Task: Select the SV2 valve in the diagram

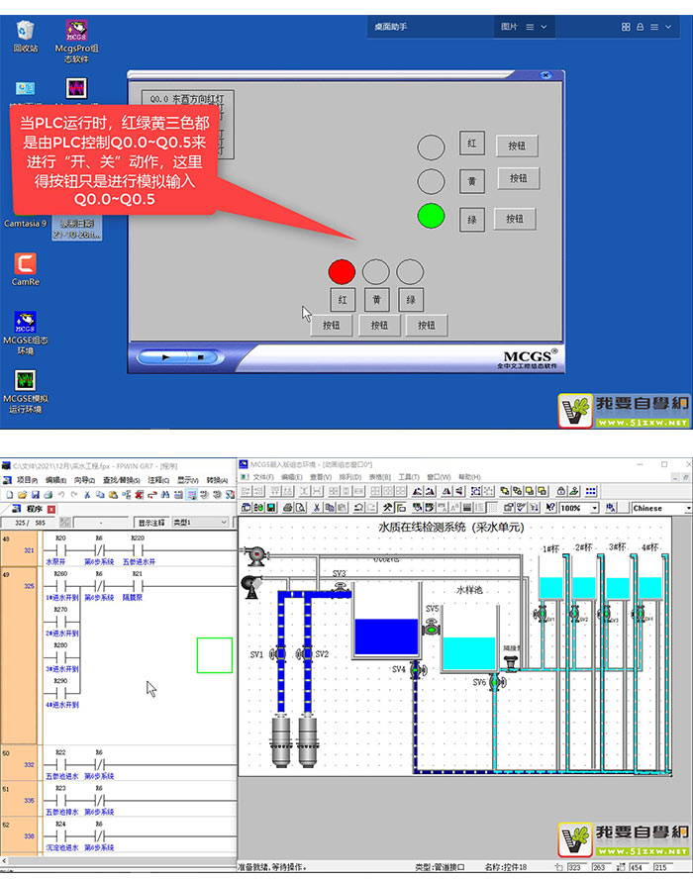Action: (305, 653)
